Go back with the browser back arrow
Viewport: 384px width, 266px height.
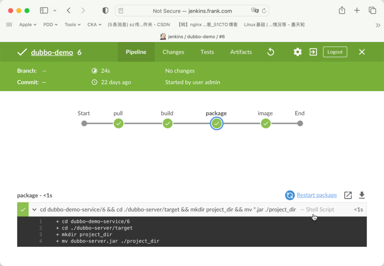point(69,10)
